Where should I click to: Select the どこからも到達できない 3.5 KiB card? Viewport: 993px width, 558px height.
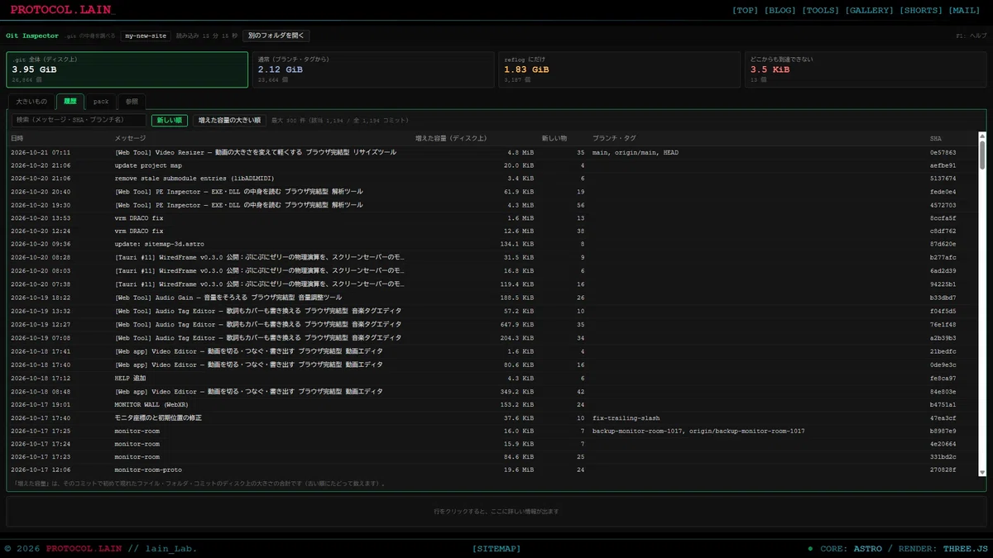pos(866,69)
